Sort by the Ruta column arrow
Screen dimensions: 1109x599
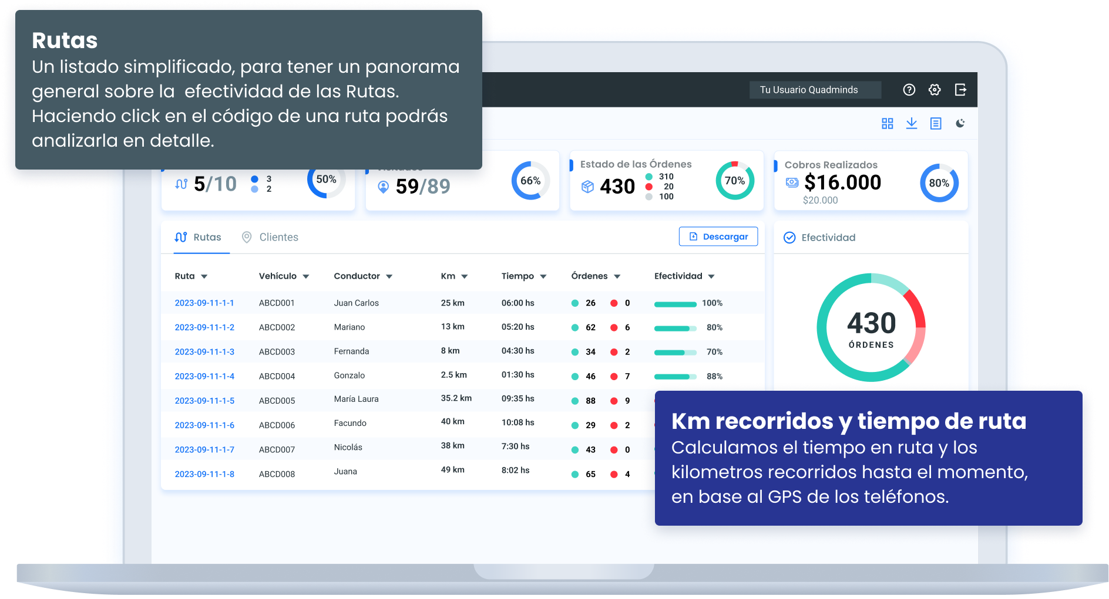pyautogui.click(x=204, y=276)
